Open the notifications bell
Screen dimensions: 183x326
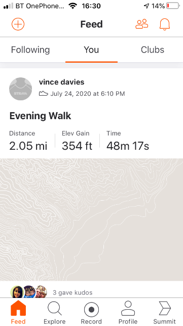(165, 24)
